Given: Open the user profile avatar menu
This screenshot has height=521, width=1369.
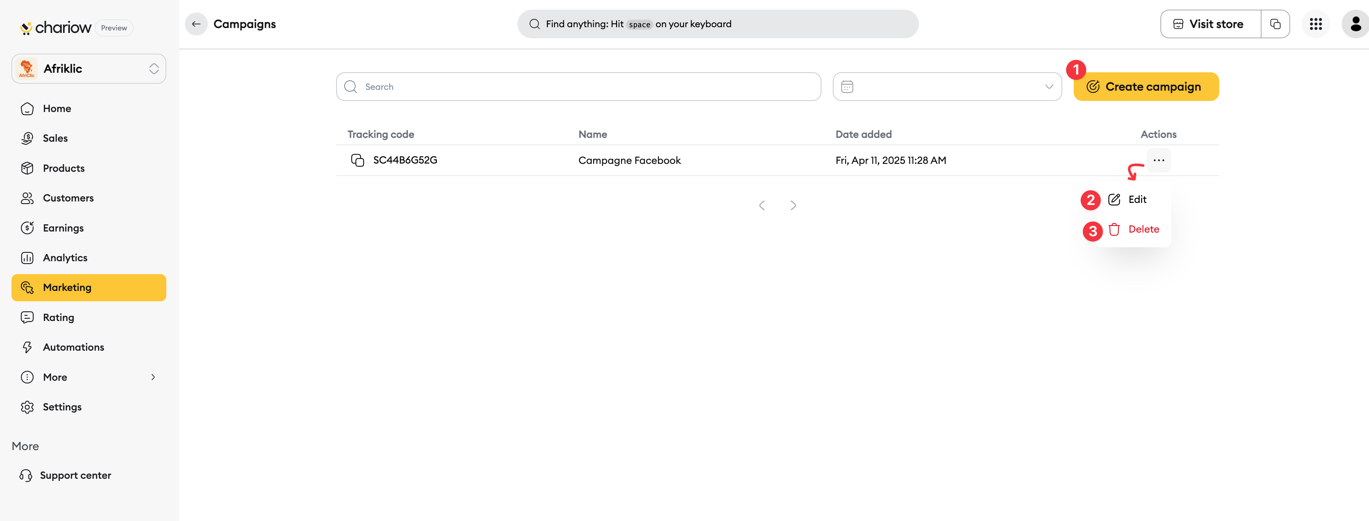Looking at the screenshot, I should pos(1356,24).
